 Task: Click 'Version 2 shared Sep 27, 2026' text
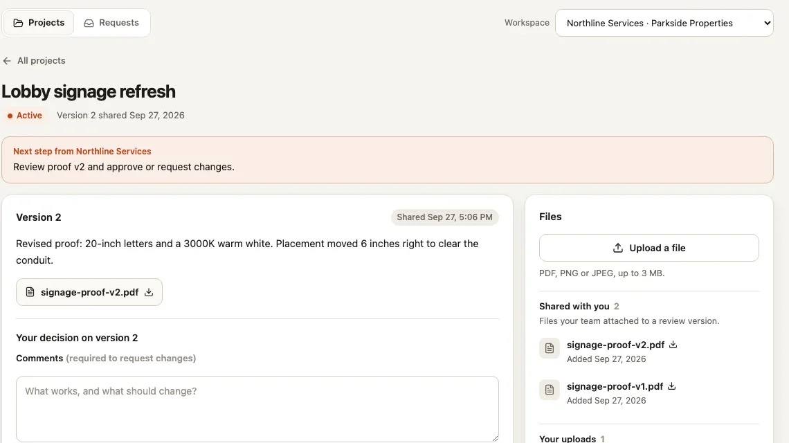point(120,116)
